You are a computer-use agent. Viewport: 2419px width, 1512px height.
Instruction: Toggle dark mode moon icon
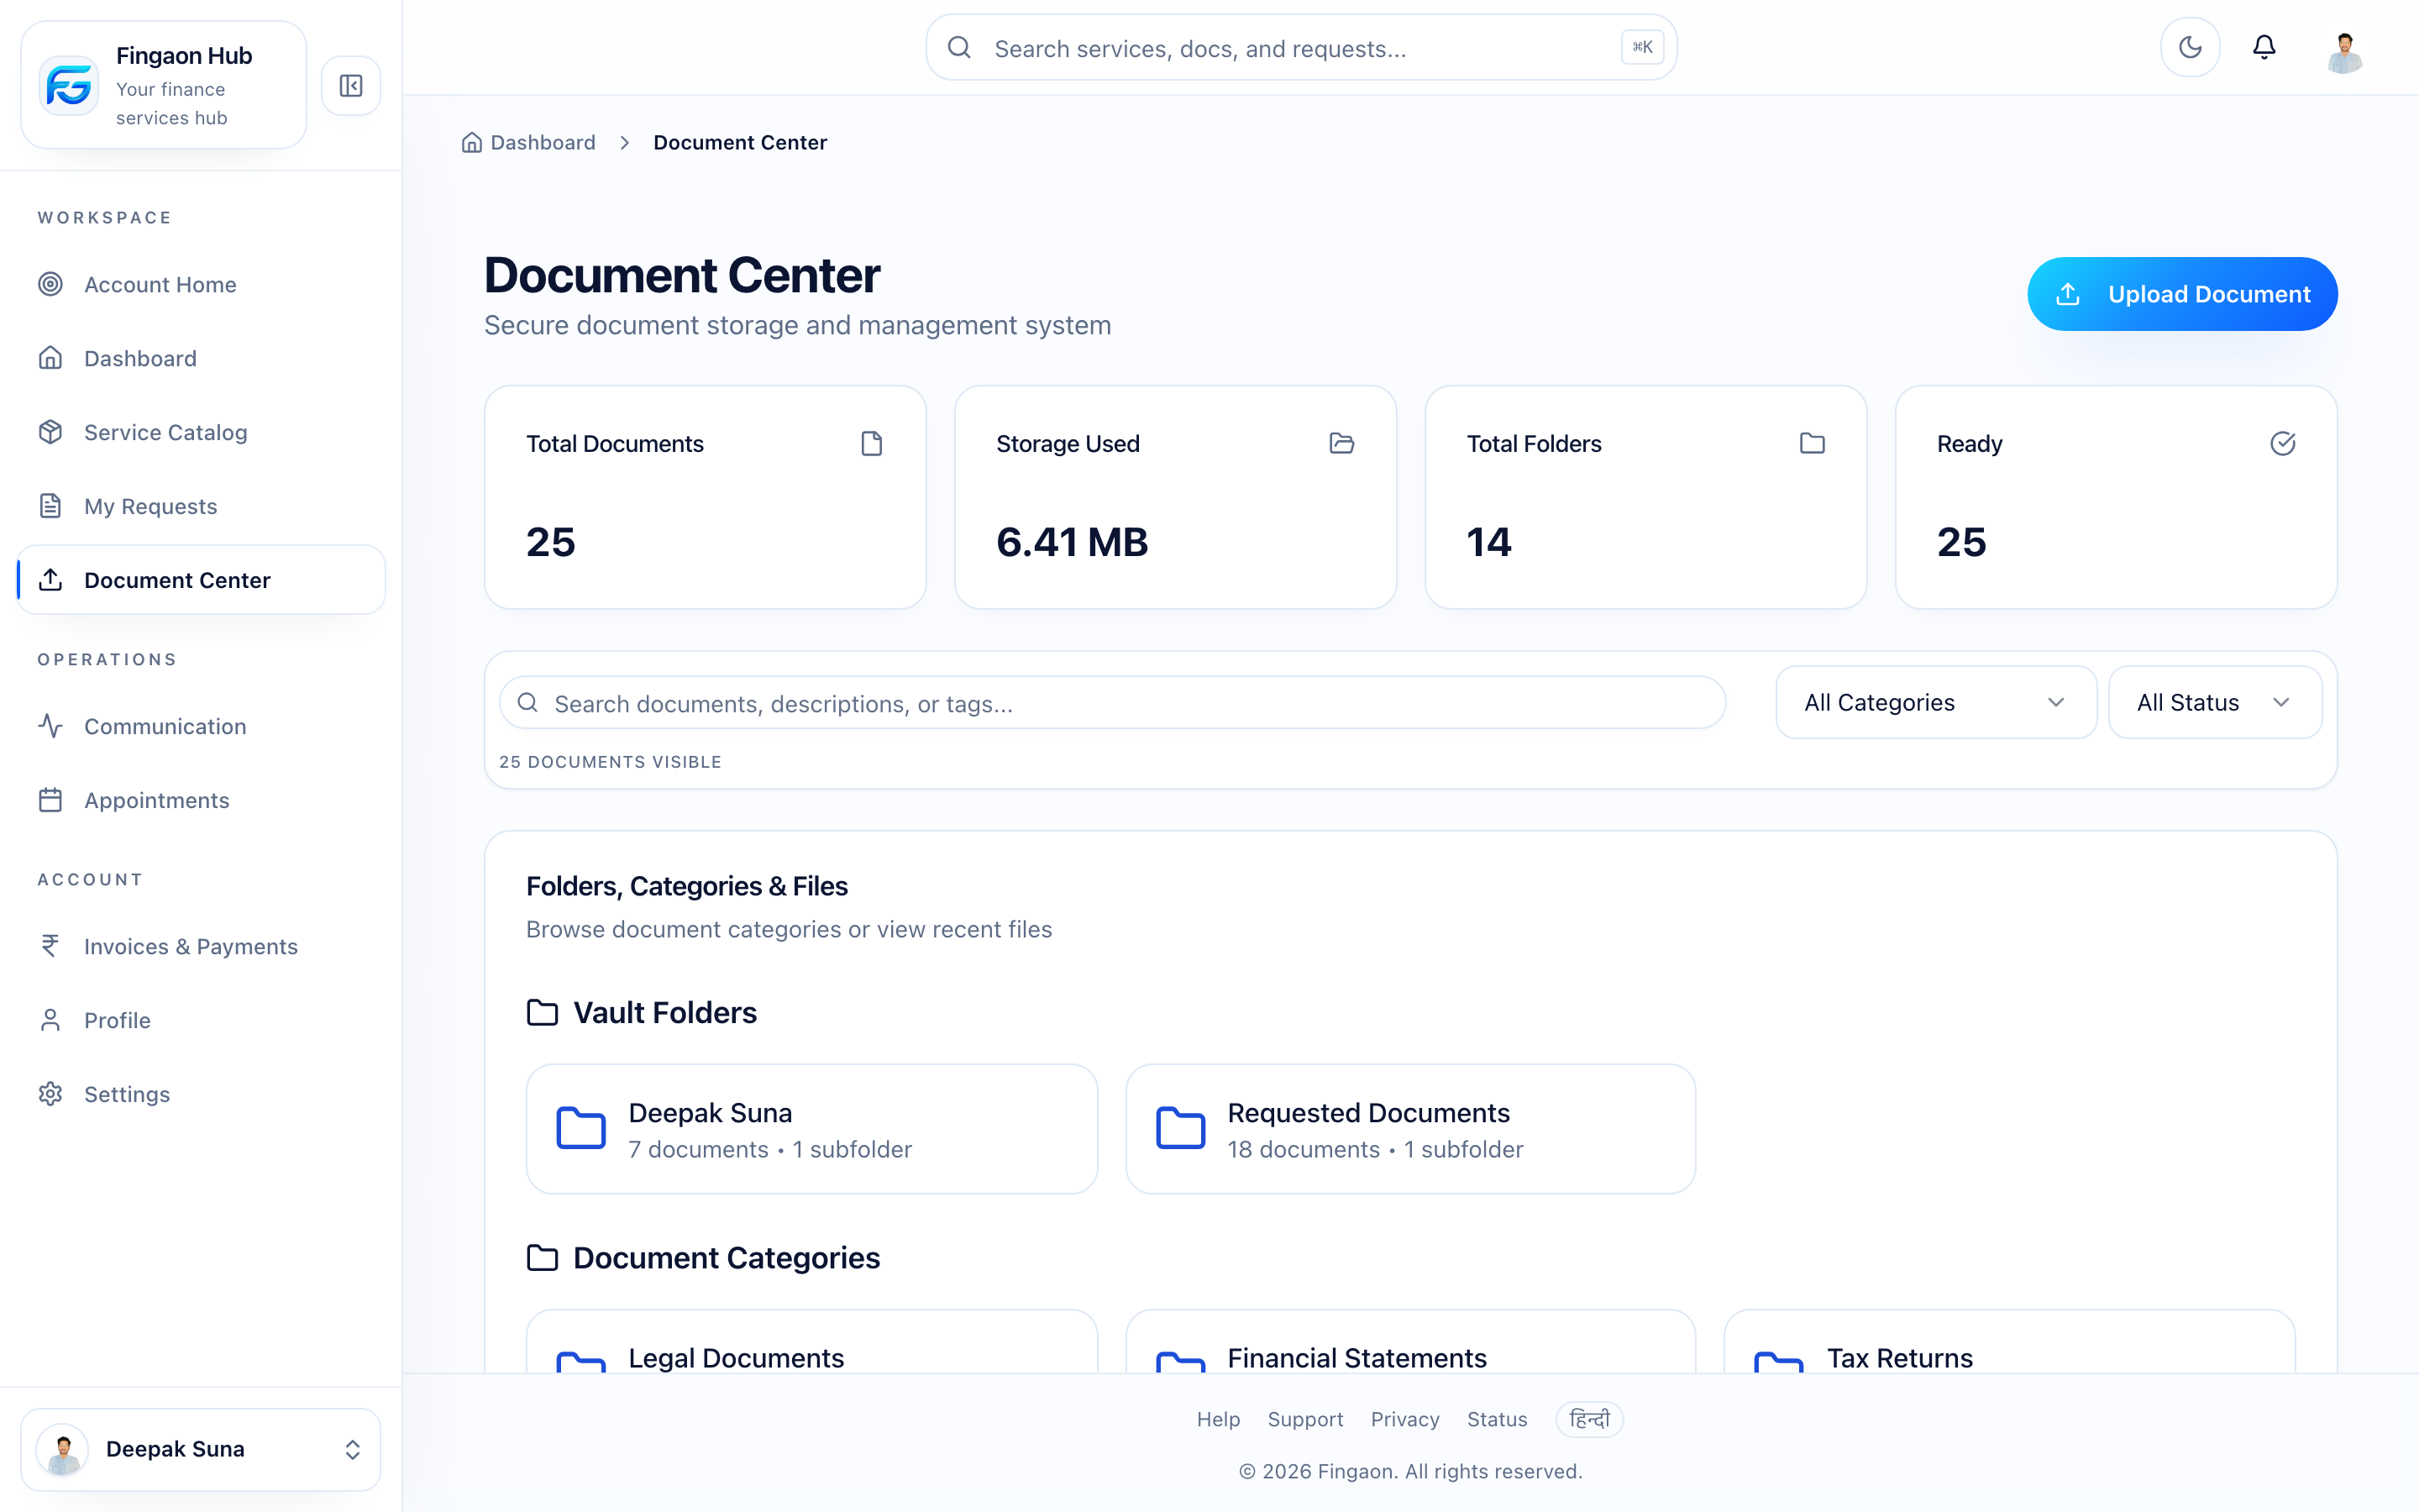point(2190,47)
